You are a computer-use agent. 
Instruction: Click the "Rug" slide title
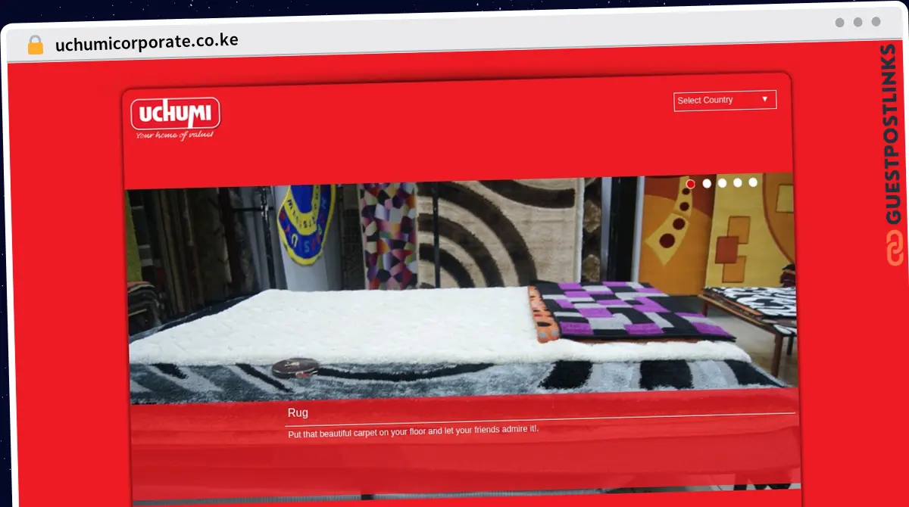[x=298, y=413]
